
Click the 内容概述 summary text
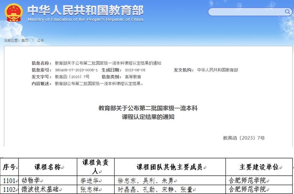pyautogui.click(x=99, y=84)
